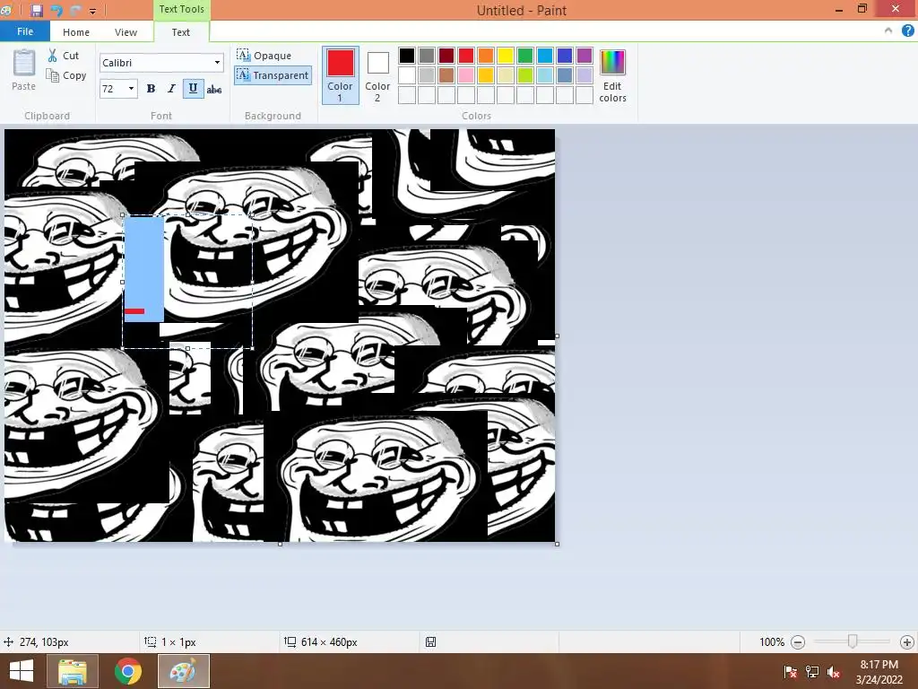Screen dimensions: 918x689
Task: Select Color 1 foreground box
Action: click(x=340, y=75)
